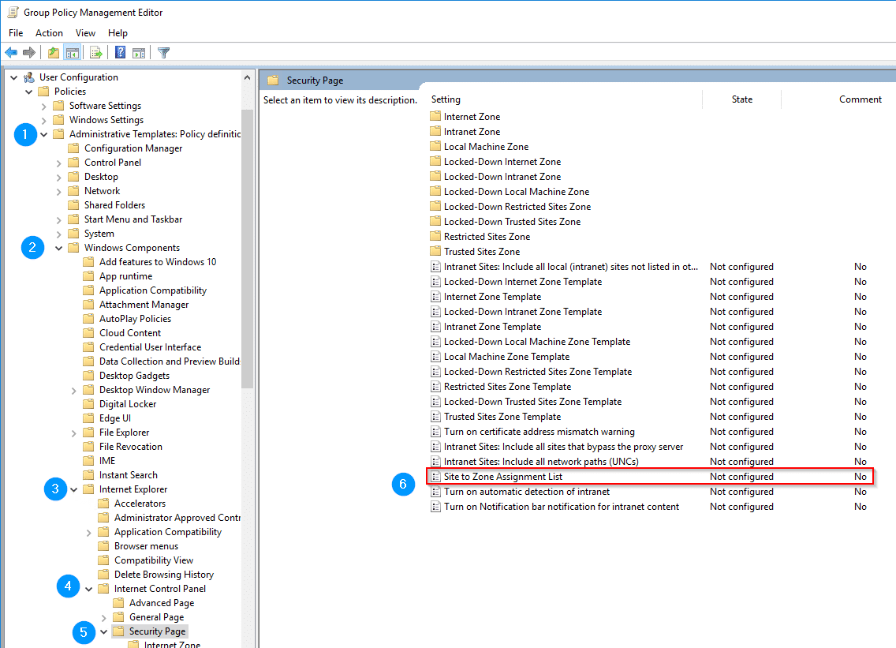Click the Internet Explorer folder icon in the tree
Viewport: 896px width, 648px height.
click(x=88, y=489)
